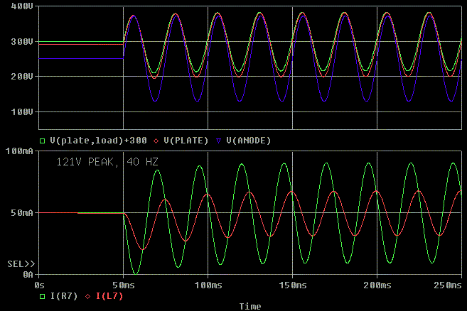Click the 100V y-axis label
The image size is (467, 311).
pyautogui.click(x=21, y=111)
